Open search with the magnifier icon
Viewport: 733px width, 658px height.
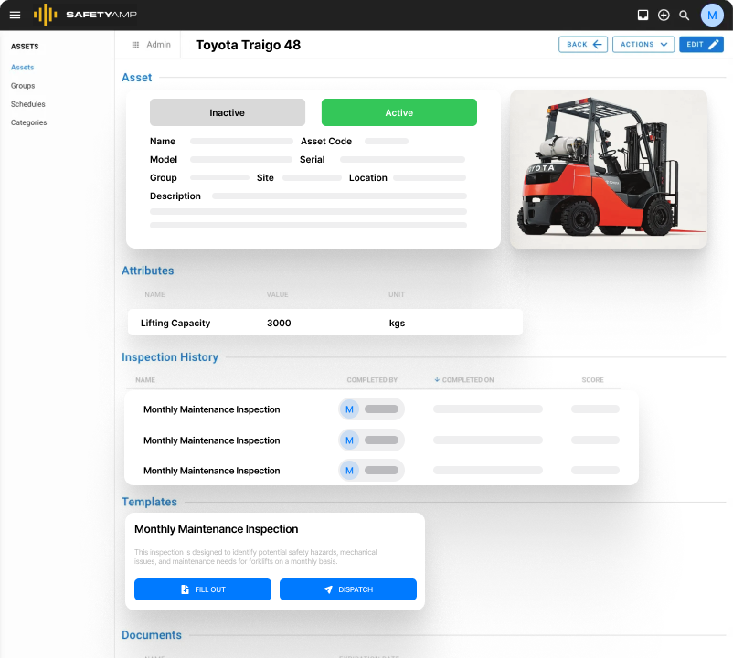pyautogui.click(x=684, y=16)
